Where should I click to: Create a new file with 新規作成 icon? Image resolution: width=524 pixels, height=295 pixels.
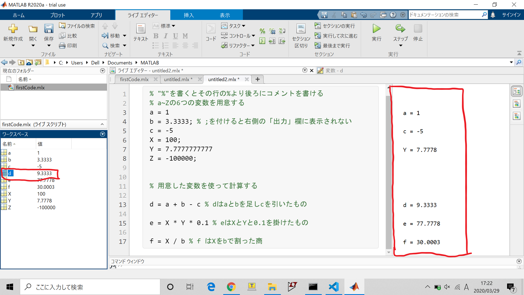tap(13, 29)
